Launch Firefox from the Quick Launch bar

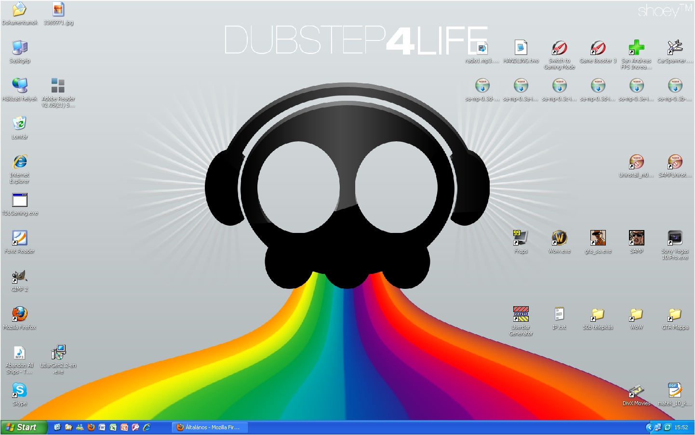coord(91,427)
